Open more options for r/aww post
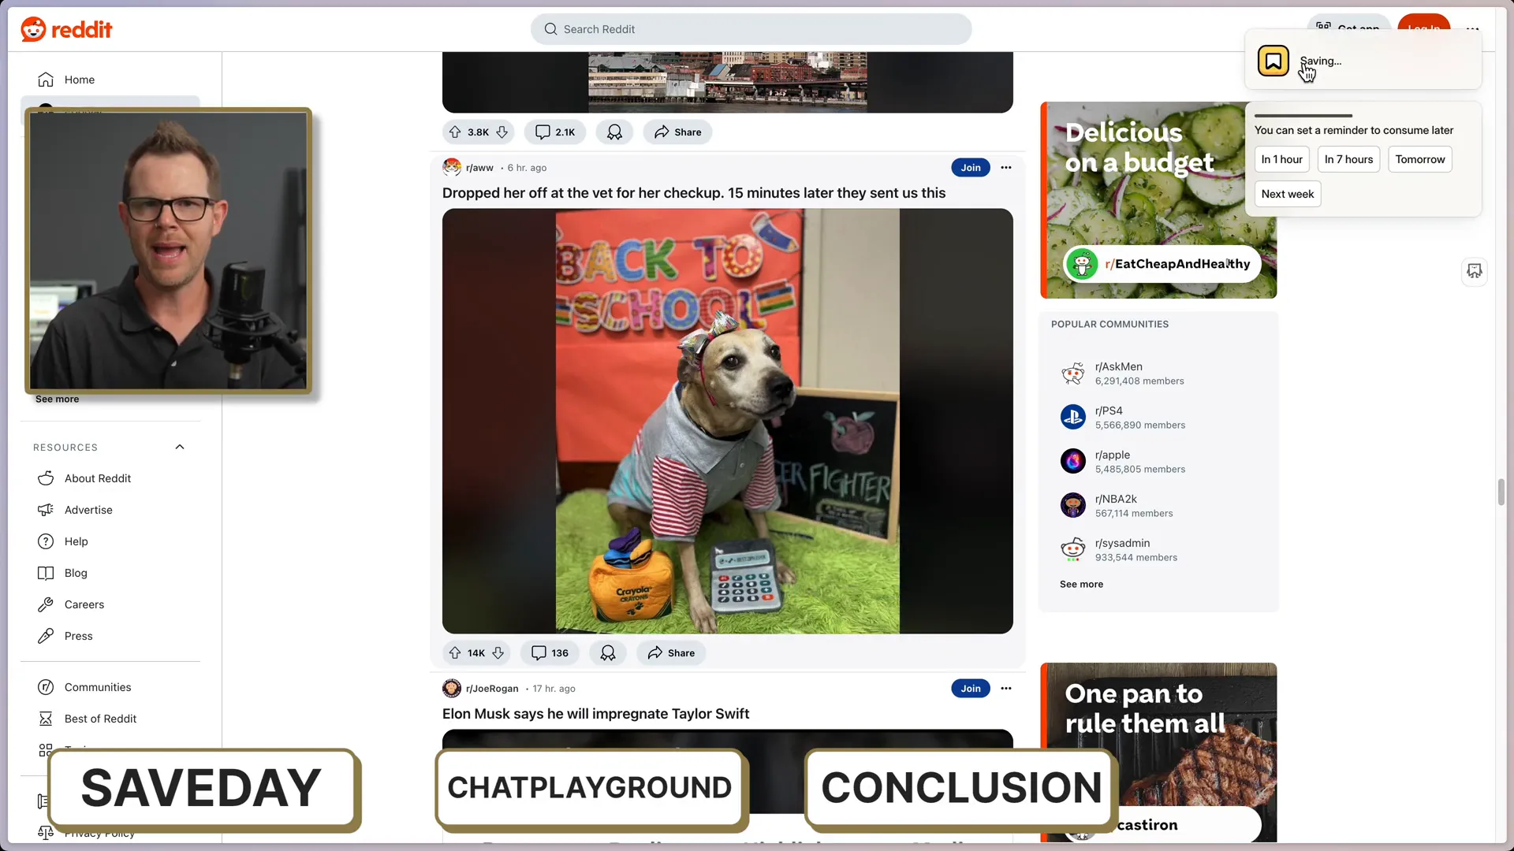 (1005, 168)
